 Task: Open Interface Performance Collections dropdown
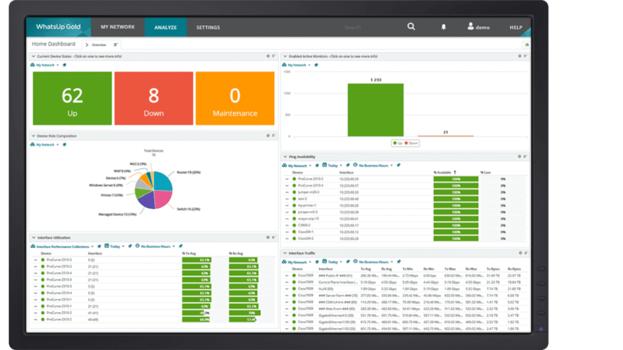(64, 247)
